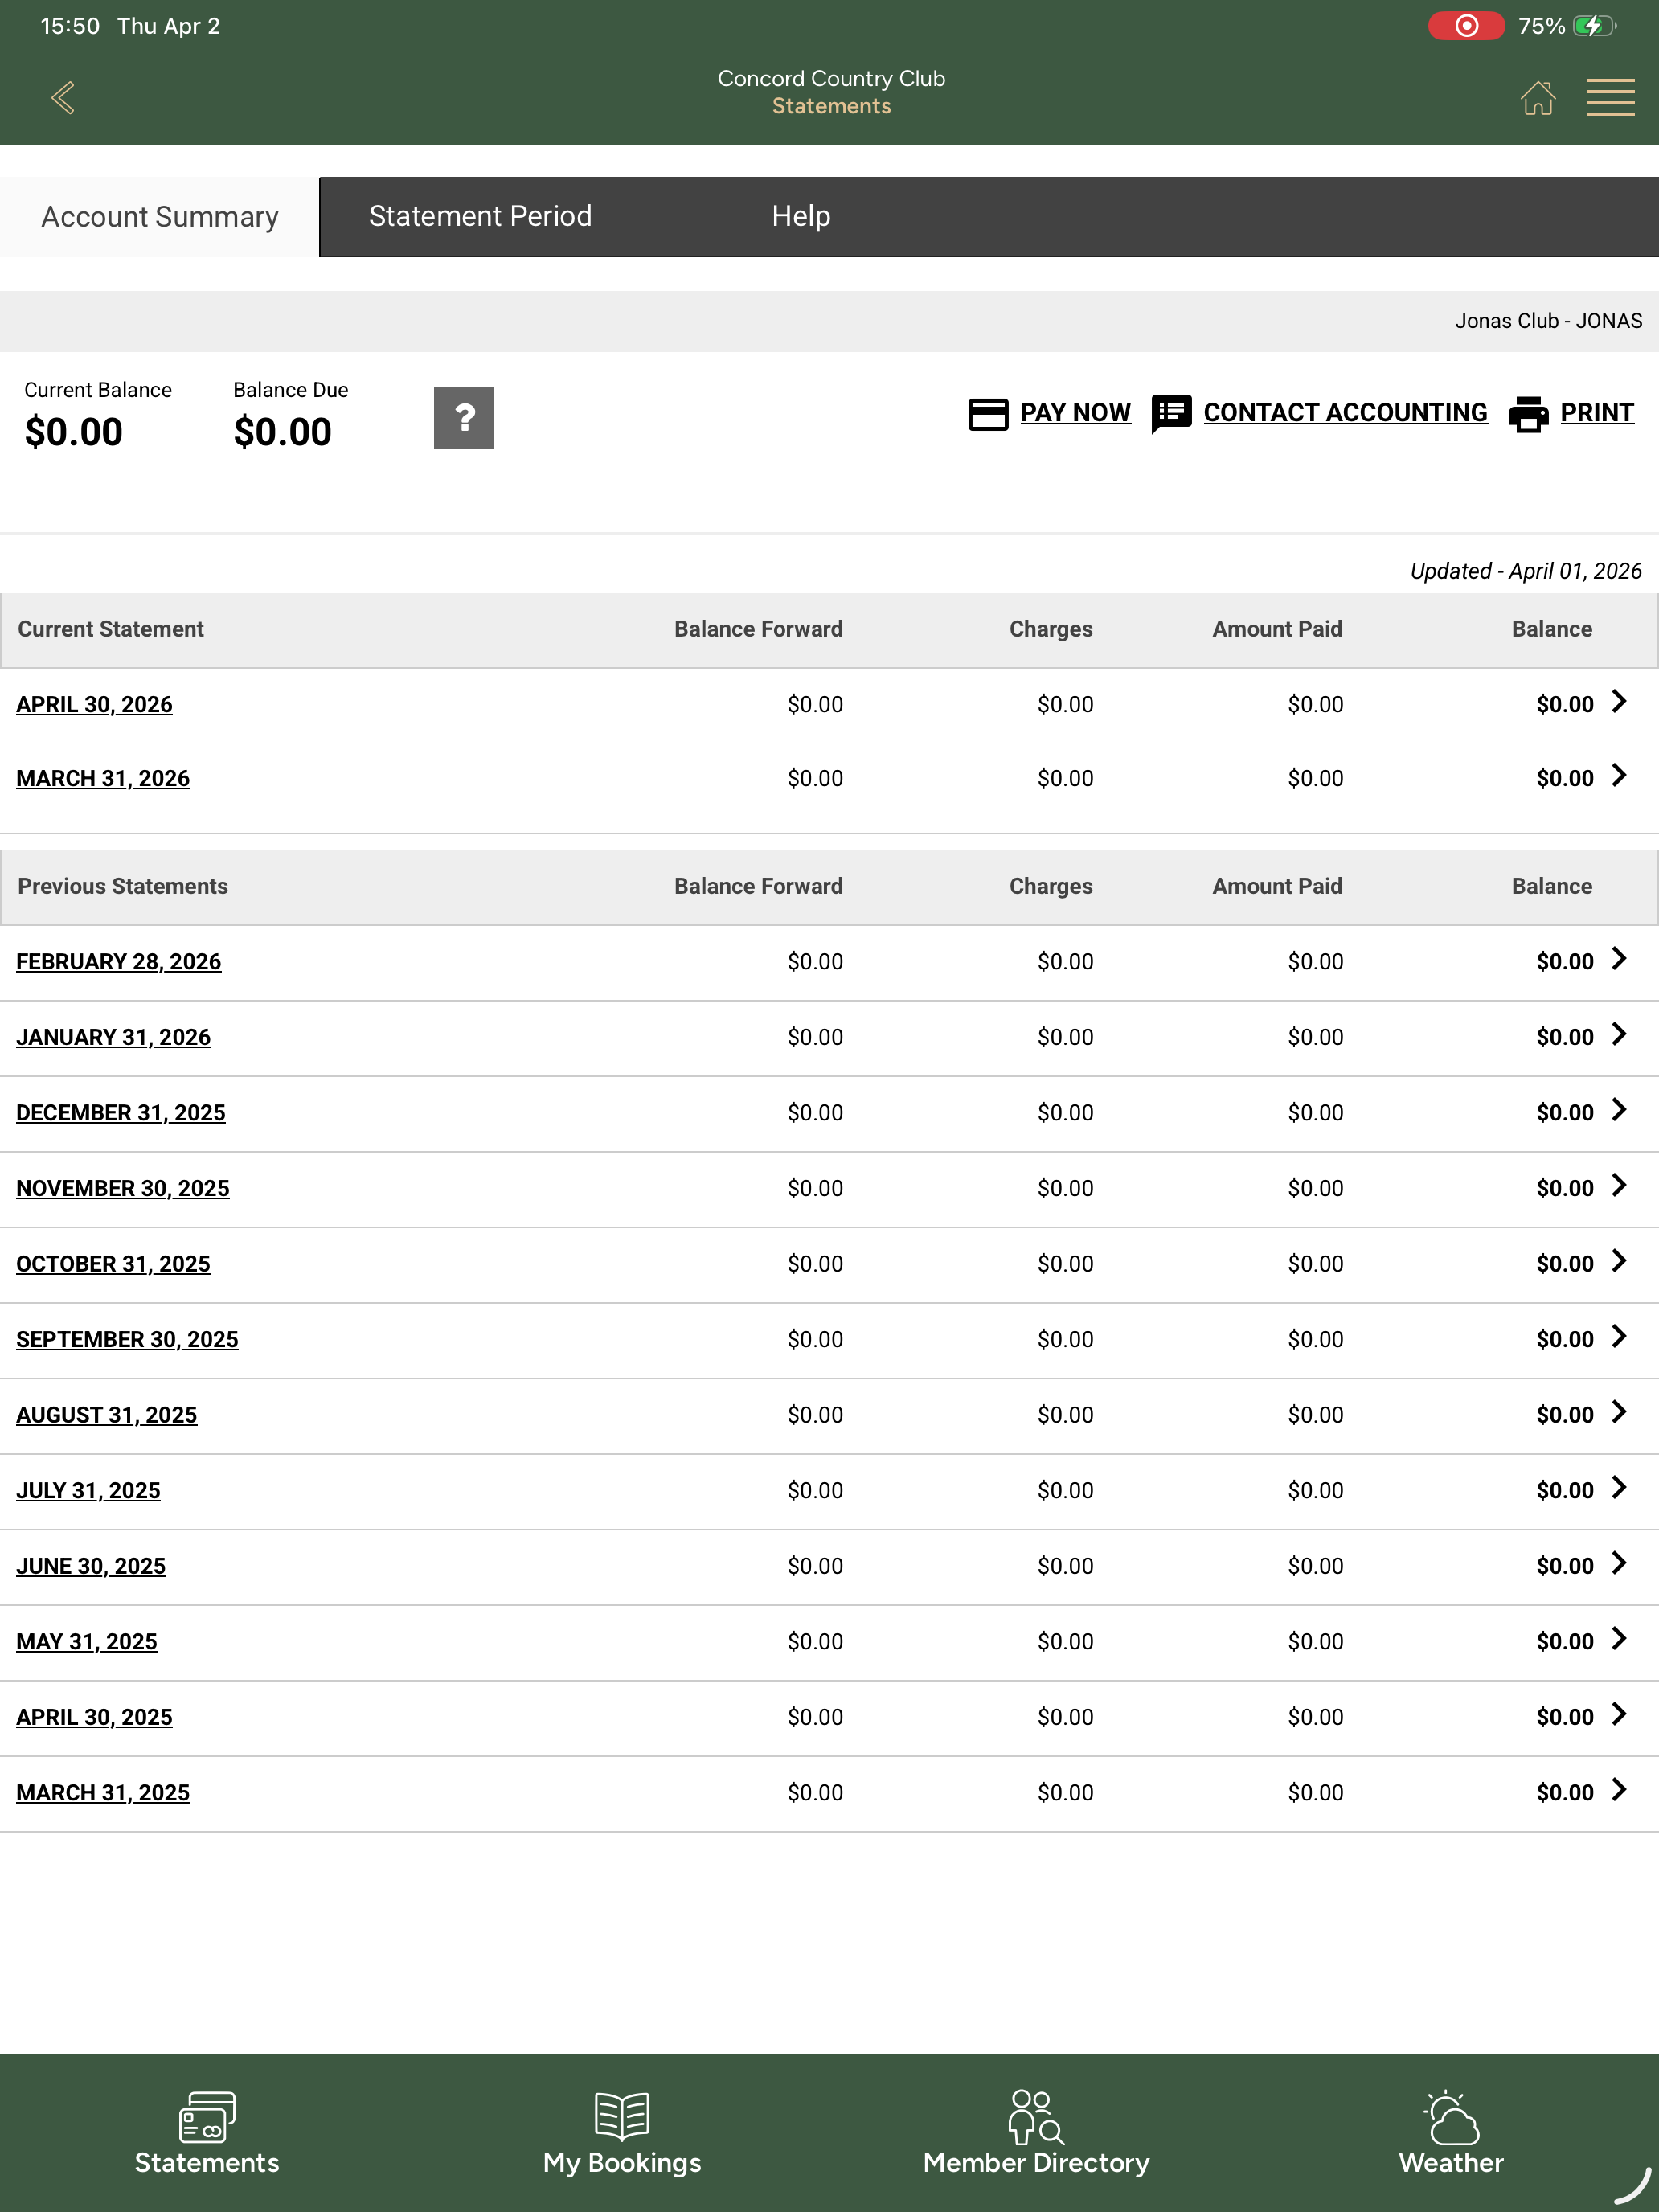
Task: Tap the back arrow icon
Action: (63, 98)
